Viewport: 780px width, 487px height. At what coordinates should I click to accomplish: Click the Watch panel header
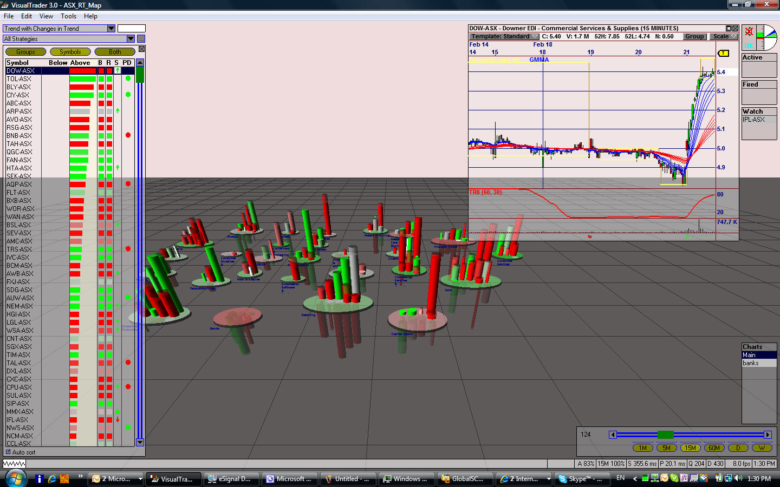[759, 111]
